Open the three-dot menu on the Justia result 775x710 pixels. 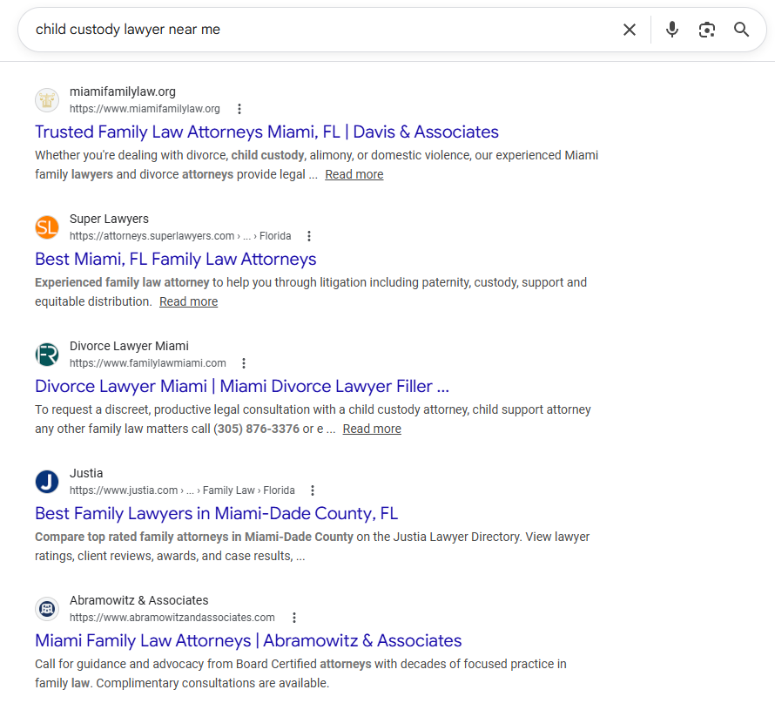(312, 490)
